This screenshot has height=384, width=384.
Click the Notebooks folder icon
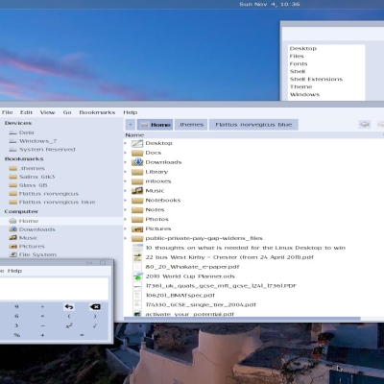137,201
